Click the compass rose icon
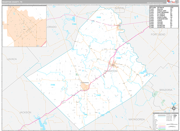Image resolution: width=180 pixels, height=131 pixels. (174, 108)
